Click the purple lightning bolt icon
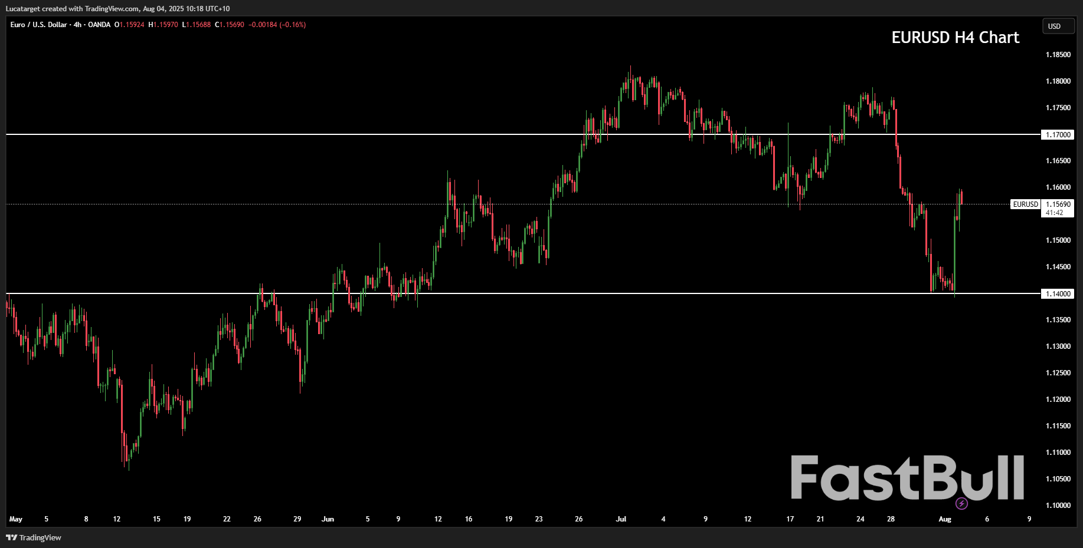The height and width of the screenshot is (548, 1083). (x=961, y=503)
